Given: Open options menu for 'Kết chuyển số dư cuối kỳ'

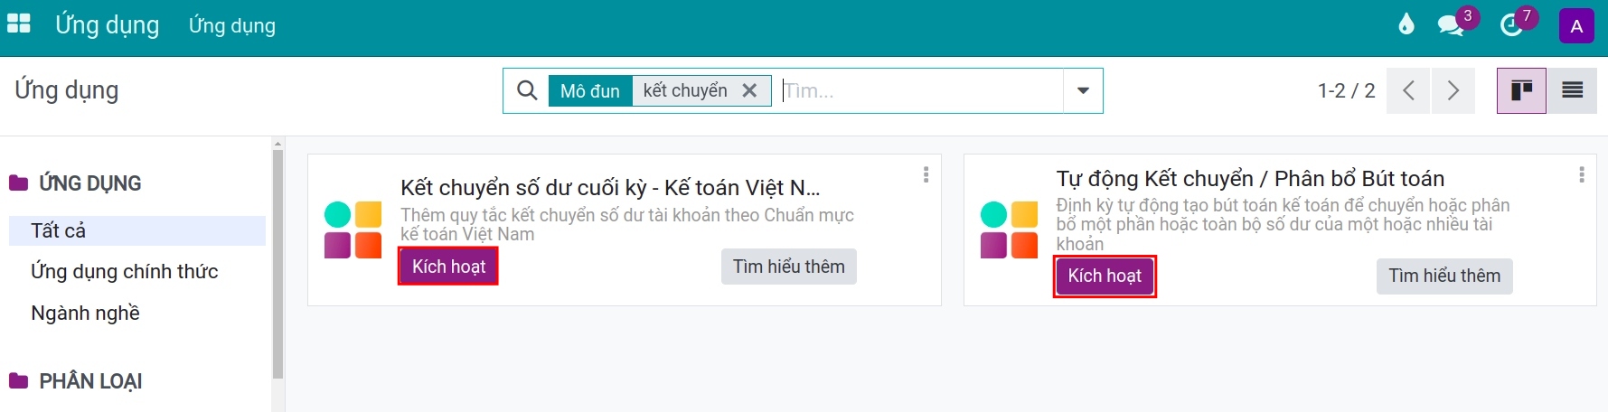Looking at the screenshot, I should coord(926,174).
